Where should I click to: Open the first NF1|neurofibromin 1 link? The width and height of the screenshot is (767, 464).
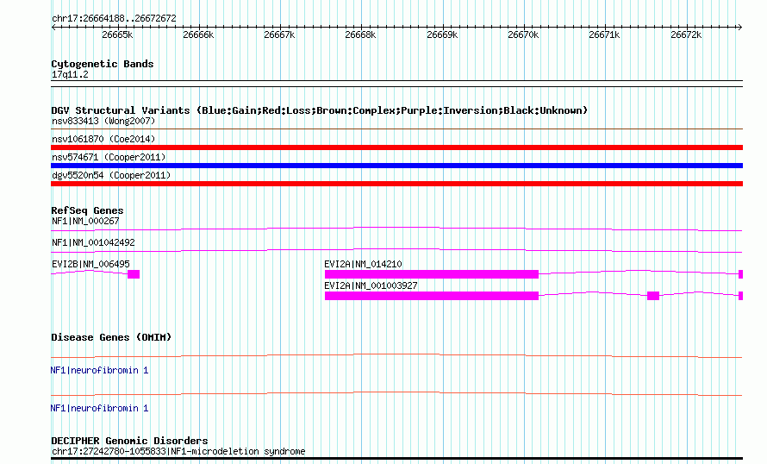(x=99, y=371)
